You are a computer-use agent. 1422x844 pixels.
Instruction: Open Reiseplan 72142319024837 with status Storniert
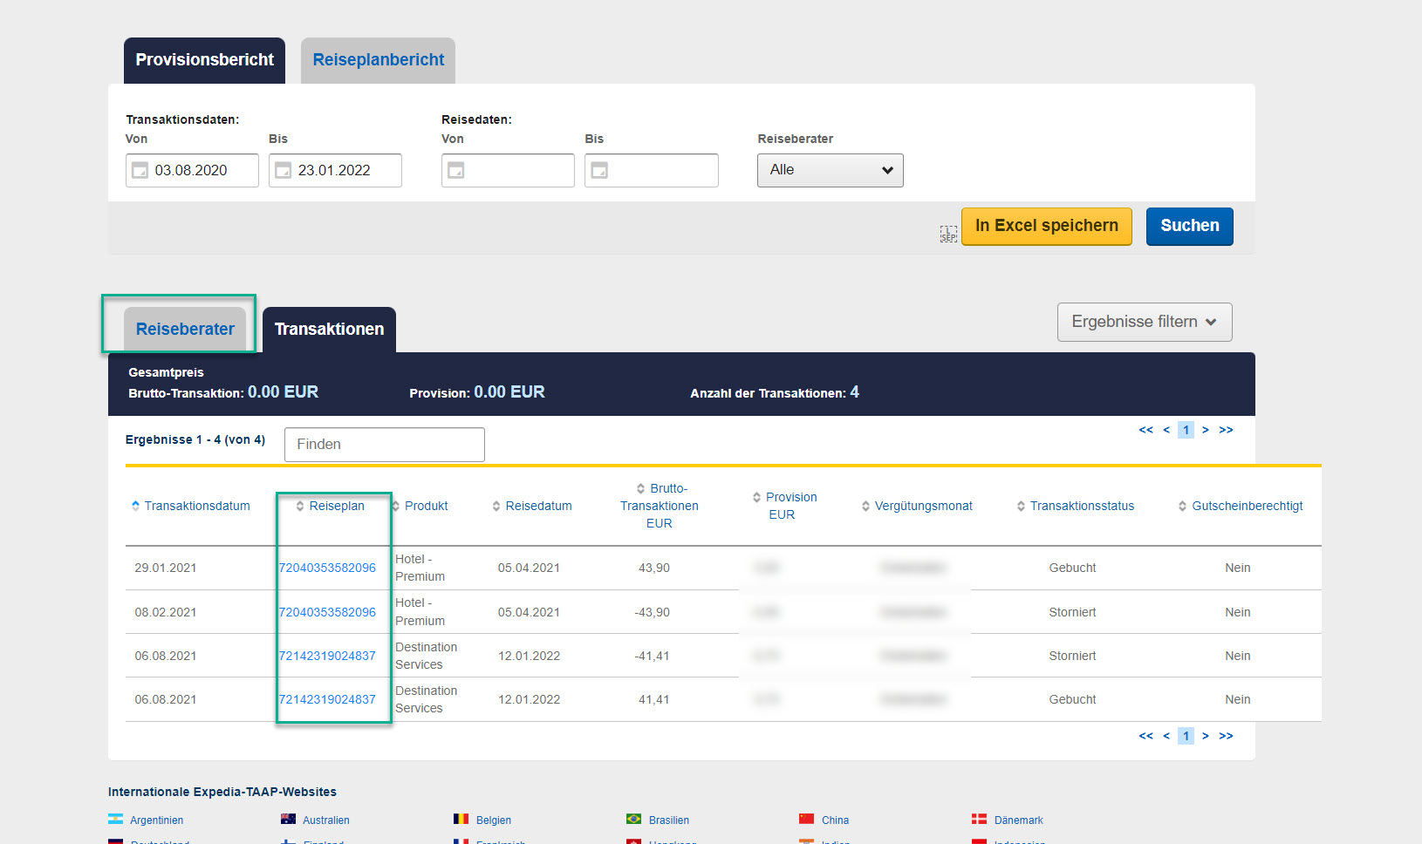tap(327, 656)
